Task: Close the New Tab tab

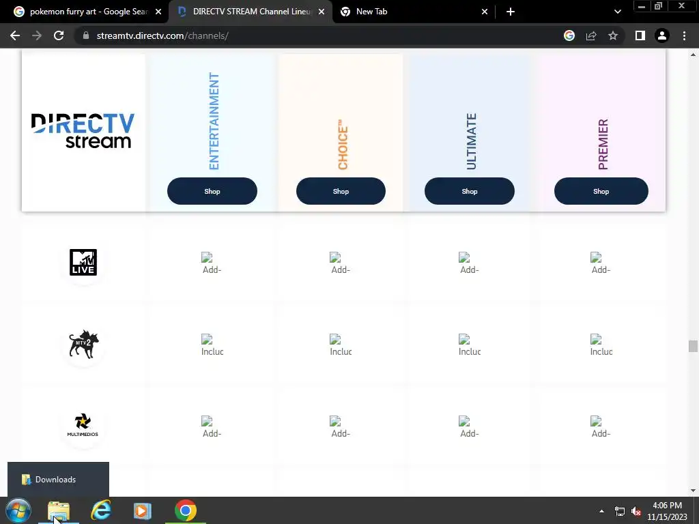Action: point(485,12)
